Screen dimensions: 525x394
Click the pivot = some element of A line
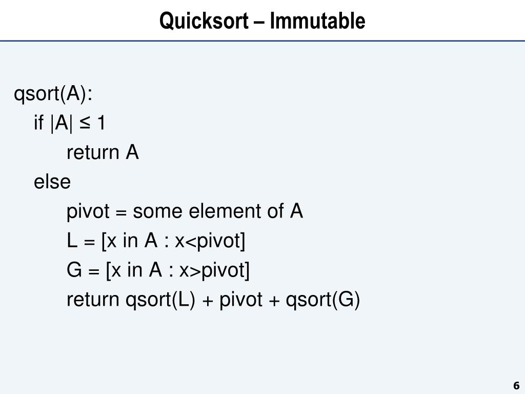coord(185,211)
